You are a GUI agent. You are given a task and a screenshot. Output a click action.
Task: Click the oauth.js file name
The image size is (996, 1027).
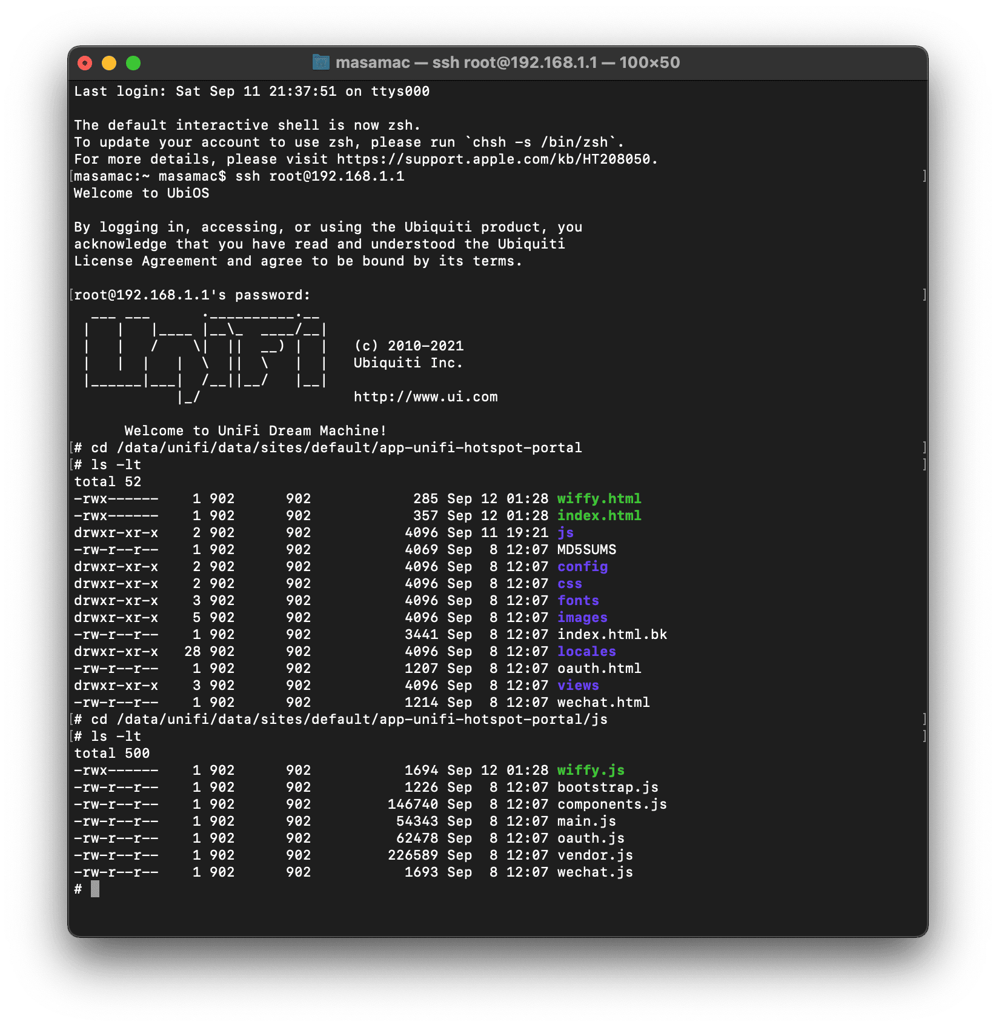(x=591, y=838)
